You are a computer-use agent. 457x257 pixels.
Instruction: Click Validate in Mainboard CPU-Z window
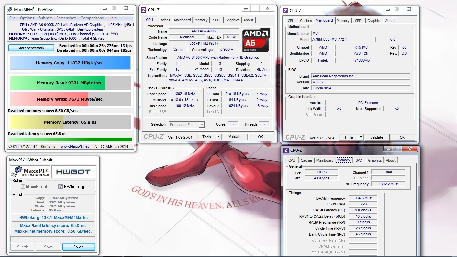(377, 137)
